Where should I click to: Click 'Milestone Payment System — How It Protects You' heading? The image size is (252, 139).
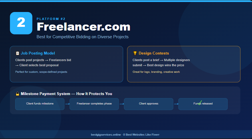(66, 94)
